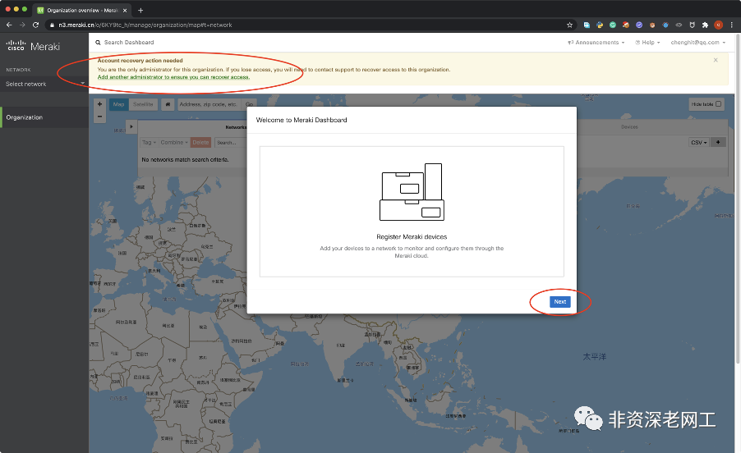Viewport: 741px width, 453px height.
Task: Click the Next button in welcome dialog
Action: (560, 301)
